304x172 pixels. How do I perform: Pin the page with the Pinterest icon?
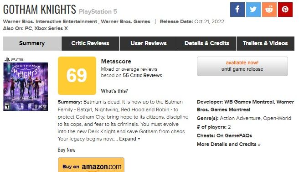[285, 10]
